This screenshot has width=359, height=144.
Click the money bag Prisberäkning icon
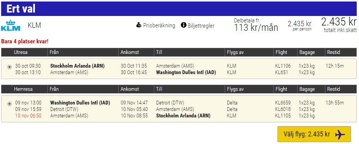139,25
